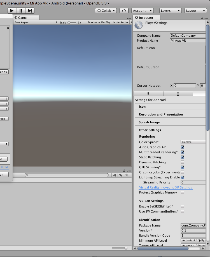This screenshot has height=257, width=210.
Task: Toggle Multithreaded Rendering checkbox
Action: point(183,152)
